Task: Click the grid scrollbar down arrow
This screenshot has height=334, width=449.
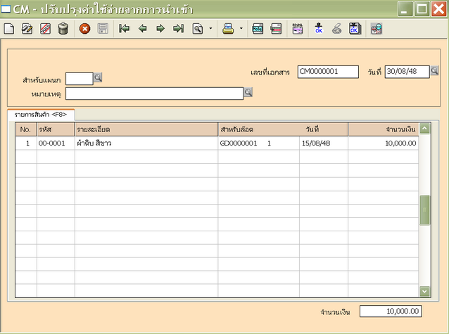Action: 424,290
